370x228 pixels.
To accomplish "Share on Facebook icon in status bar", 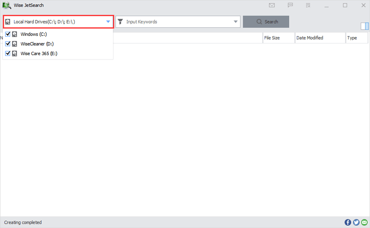I will 348,222.
